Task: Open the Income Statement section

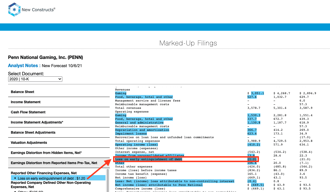Action: click(59, 102)
